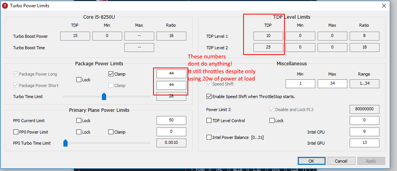Click the FIVR button in ThrottleStop window
This screenshot has height=171, width=397.
point(200,169)
